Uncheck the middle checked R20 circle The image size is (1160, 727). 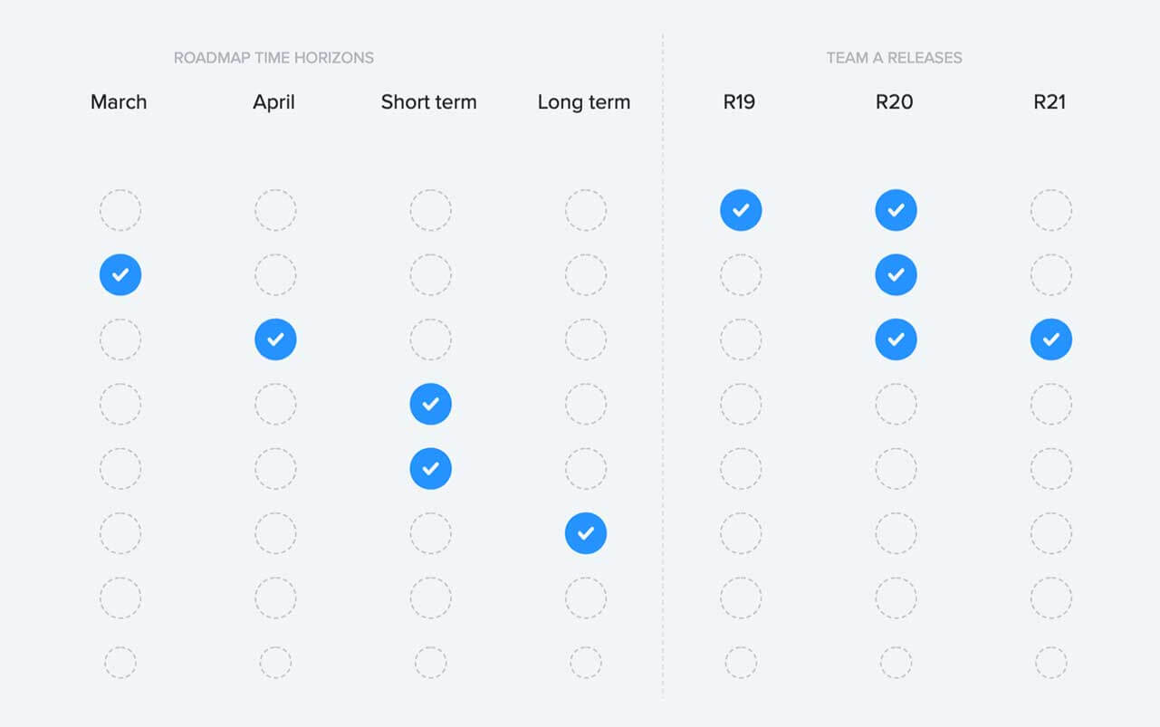click(x=896, y=274)
